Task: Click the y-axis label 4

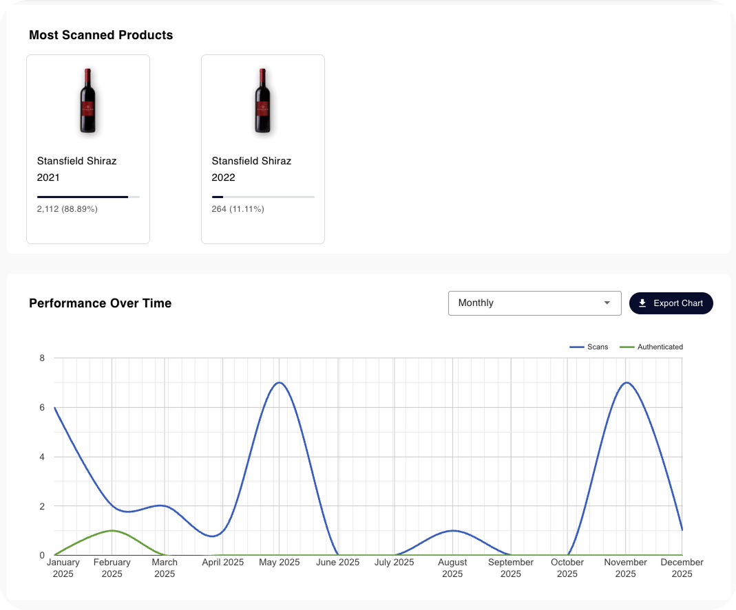Action: pos(42,457)
